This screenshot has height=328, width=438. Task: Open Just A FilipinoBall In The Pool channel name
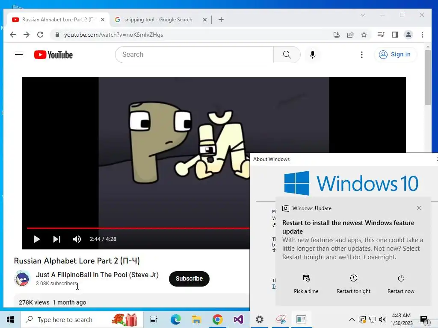click(97, 275)
